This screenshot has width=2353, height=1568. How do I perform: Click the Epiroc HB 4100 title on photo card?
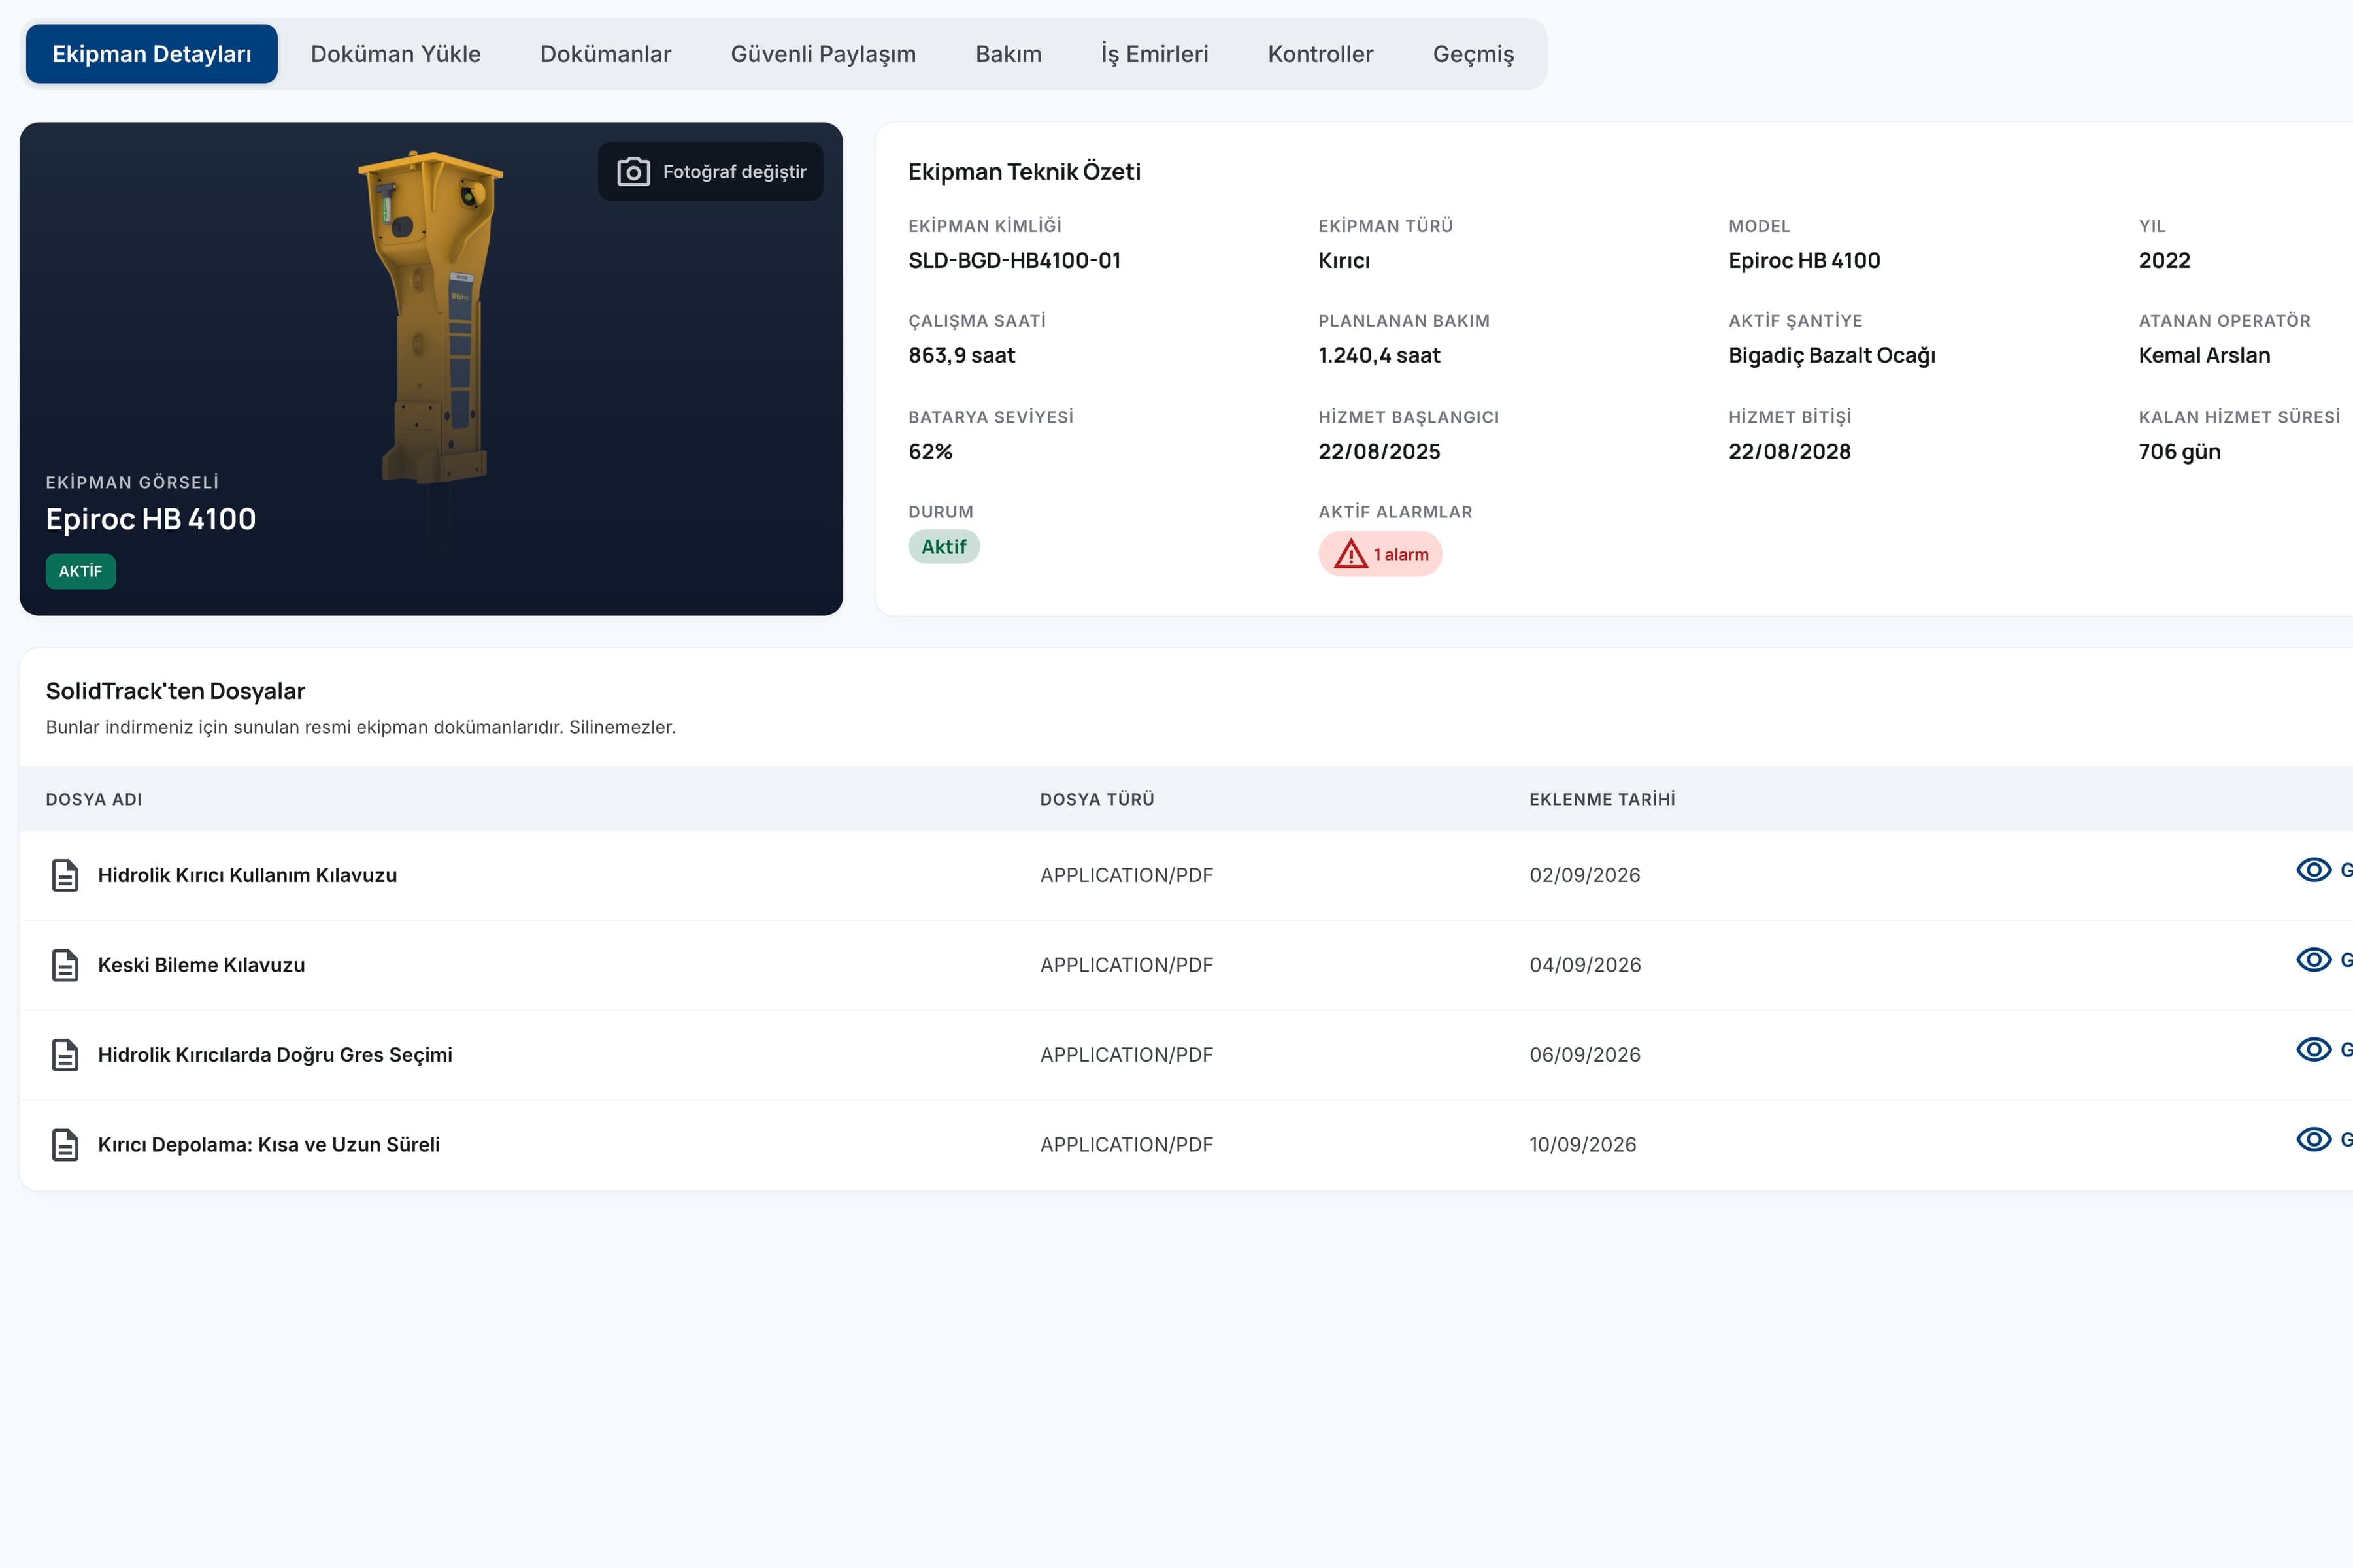tap(151, 519)
